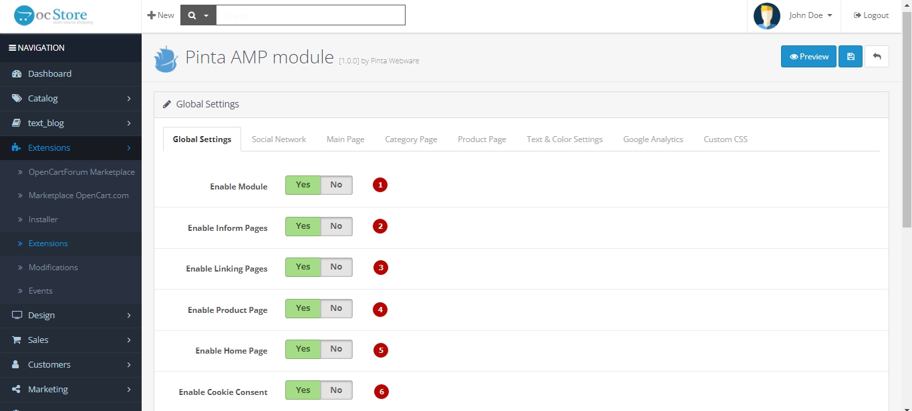This screenshot has height=411, width=912.
Task: Expand the Marketing menu
Action: tap(71, 389)
